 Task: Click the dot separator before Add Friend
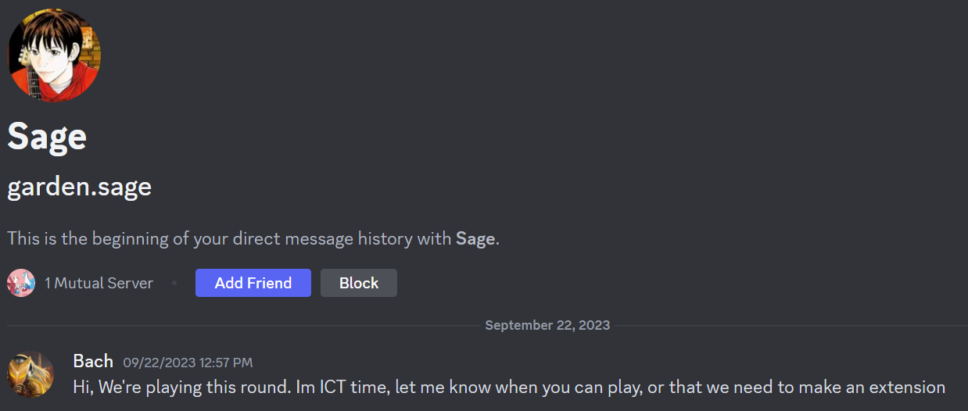(x=174, y=283)
